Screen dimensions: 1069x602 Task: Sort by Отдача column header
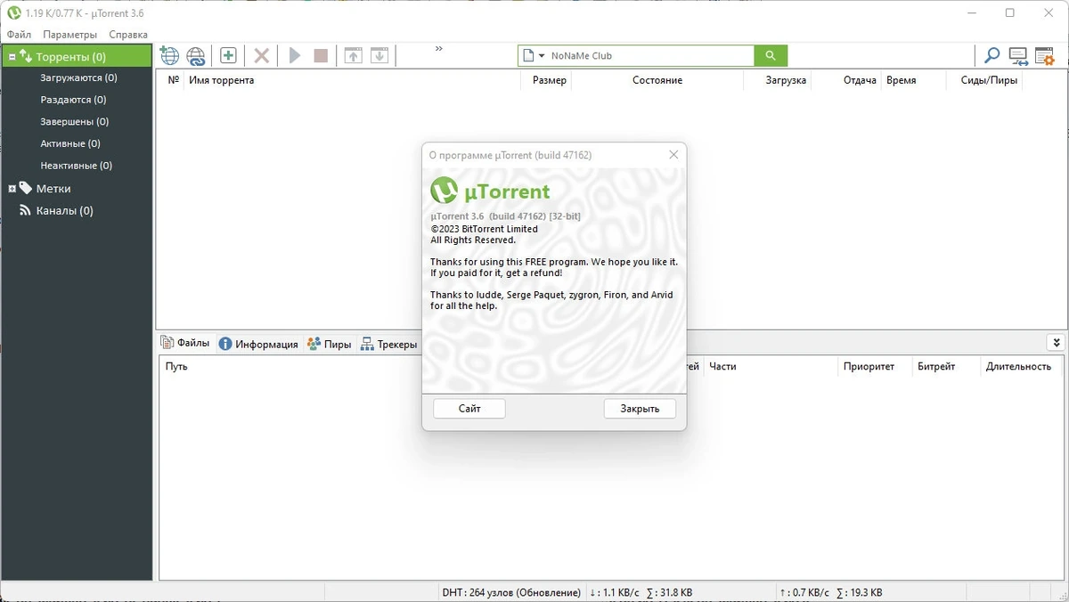[860, 80]
